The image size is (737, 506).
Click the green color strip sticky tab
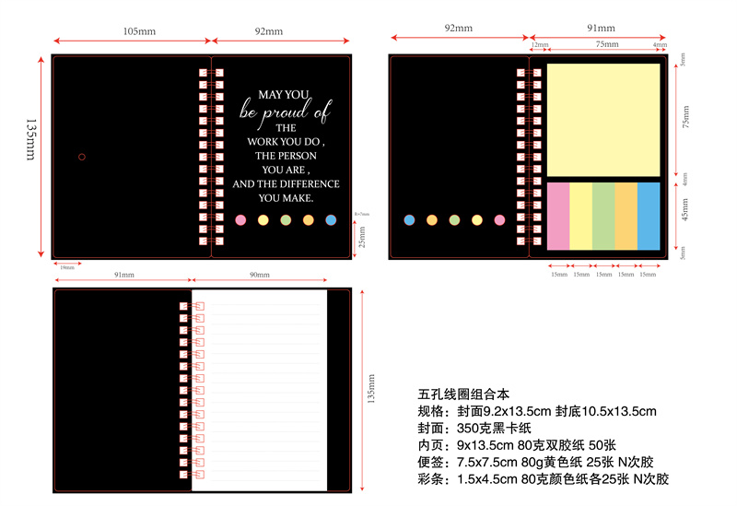(603, 216)
